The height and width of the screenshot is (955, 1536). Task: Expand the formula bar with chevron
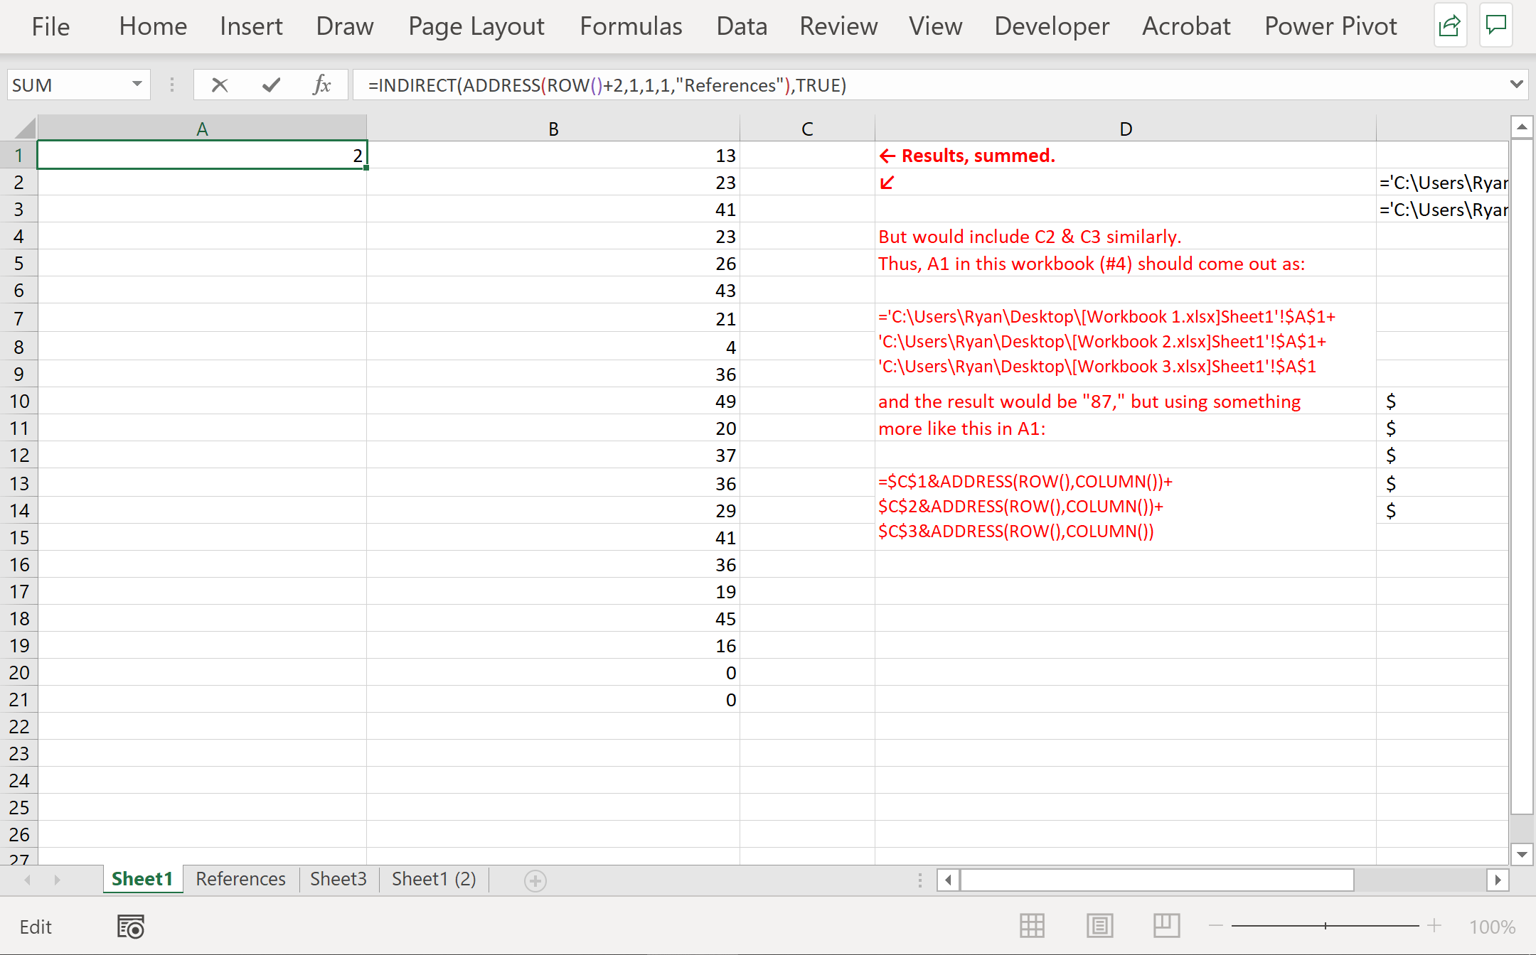[1516, 85]
